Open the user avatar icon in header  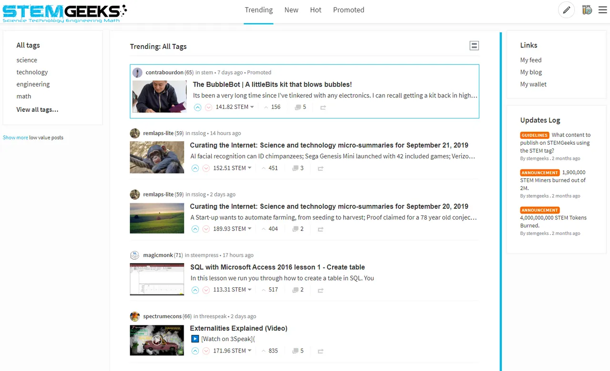coord(587,10)
